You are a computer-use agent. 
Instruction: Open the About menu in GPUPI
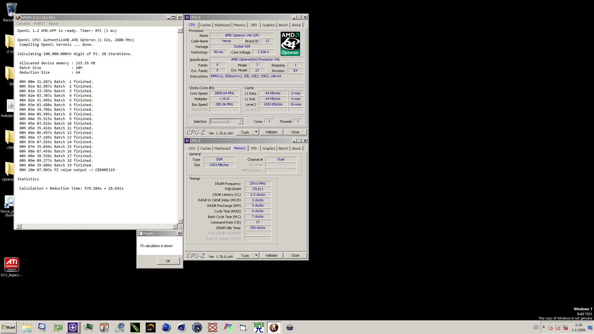tap(53, 24)
